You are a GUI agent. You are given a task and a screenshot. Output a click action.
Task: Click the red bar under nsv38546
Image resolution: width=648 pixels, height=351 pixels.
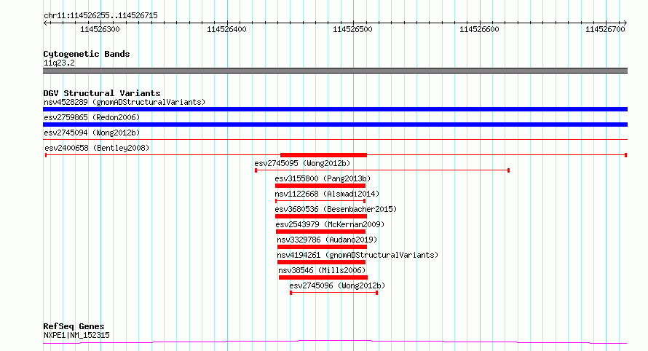(x=323, y=277)
